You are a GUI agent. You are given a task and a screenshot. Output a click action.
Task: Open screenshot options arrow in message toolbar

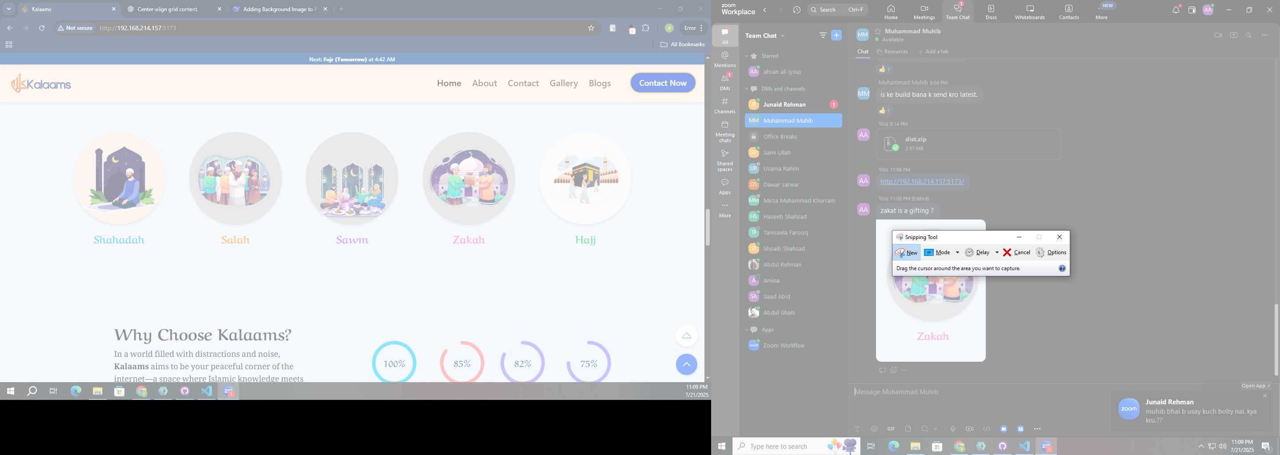(935, 429)
